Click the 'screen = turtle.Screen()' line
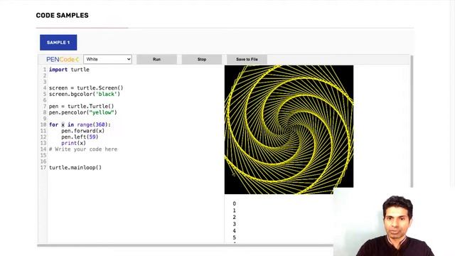The image size is (455, 256). coord(86,87)
